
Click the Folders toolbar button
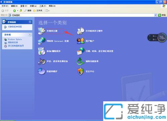[38, 11]
